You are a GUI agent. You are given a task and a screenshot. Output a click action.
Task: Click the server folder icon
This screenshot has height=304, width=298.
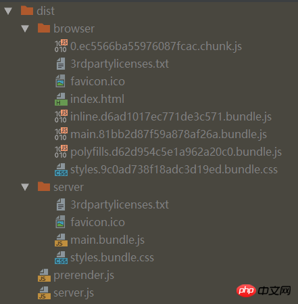click(44, 187)
